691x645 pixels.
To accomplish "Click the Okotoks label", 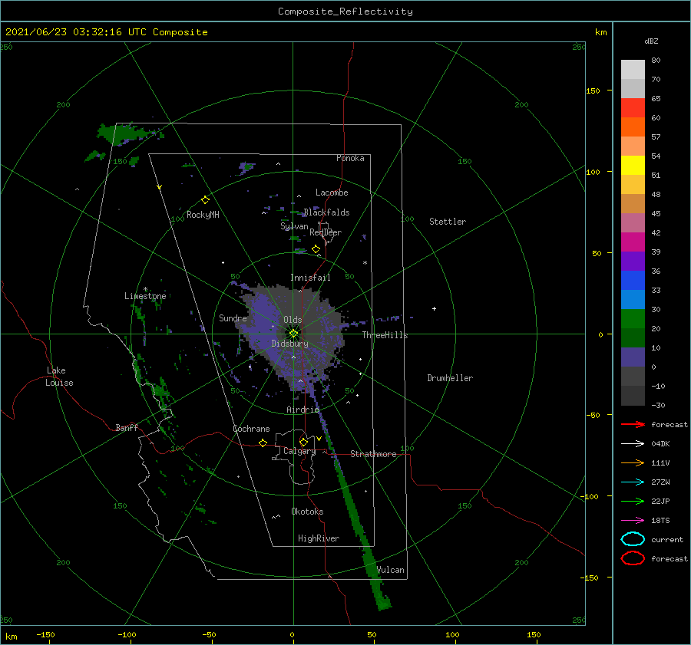I will click(x=307, y=512).
